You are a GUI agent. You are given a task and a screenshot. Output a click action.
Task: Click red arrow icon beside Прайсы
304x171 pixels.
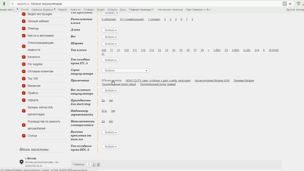24,93
